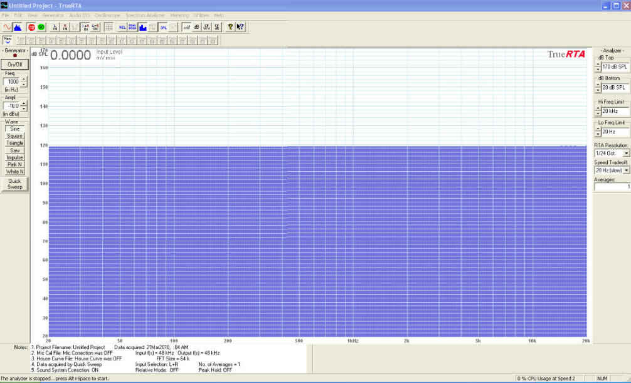Viewport: 631px width, 383px height.
Task: Click the 'analyzer is stopped' status message
Action: click(x=55, y=379)
